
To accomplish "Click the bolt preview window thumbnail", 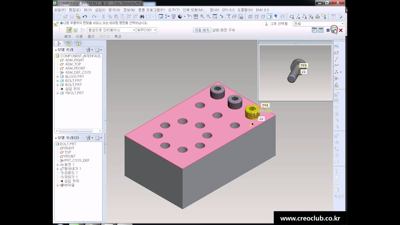I will (295, 72).
